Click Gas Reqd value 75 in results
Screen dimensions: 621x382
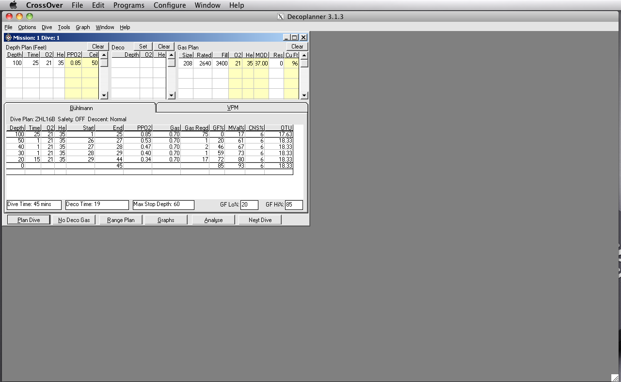[195, 134]
